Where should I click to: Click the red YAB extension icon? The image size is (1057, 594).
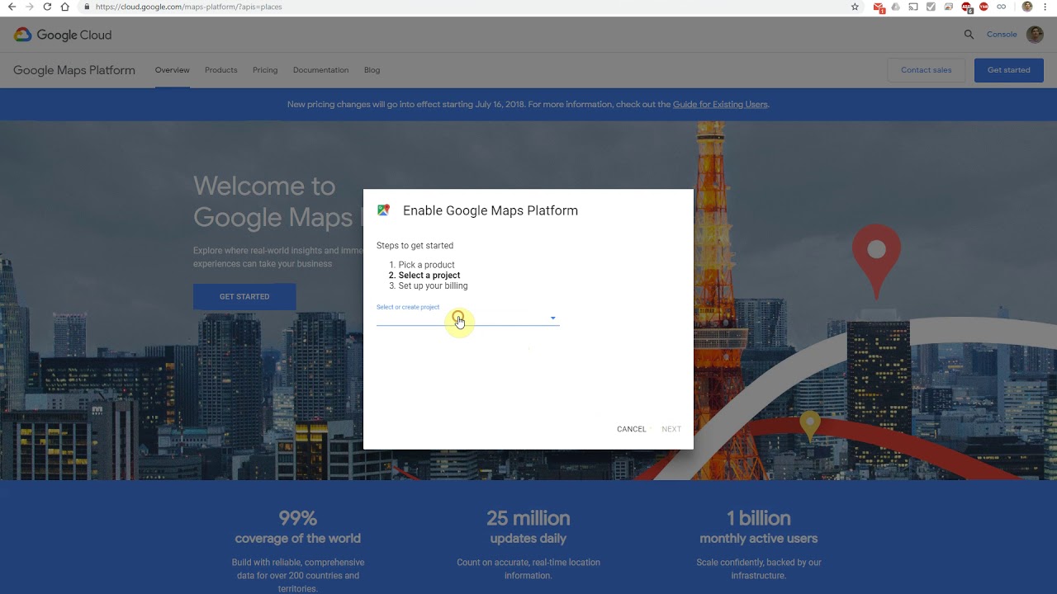(x=984, y=7)
